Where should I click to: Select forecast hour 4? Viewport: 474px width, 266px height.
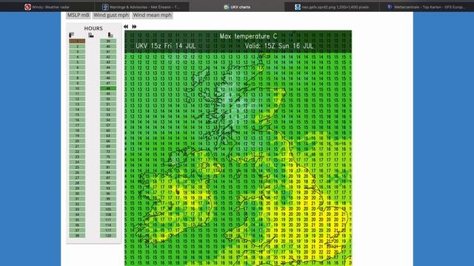(x=77, y=57)
